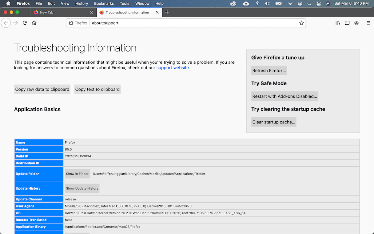The height and width of the screenshot is (234, 374).
Task: Click Clear startup cache button
Action: pos(274,122)
